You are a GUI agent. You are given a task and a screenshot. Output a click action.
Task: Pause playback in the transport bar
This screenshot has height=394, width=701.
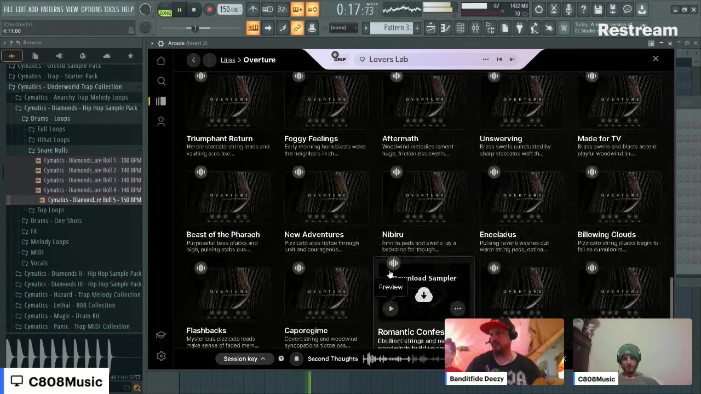click(179, 9)
